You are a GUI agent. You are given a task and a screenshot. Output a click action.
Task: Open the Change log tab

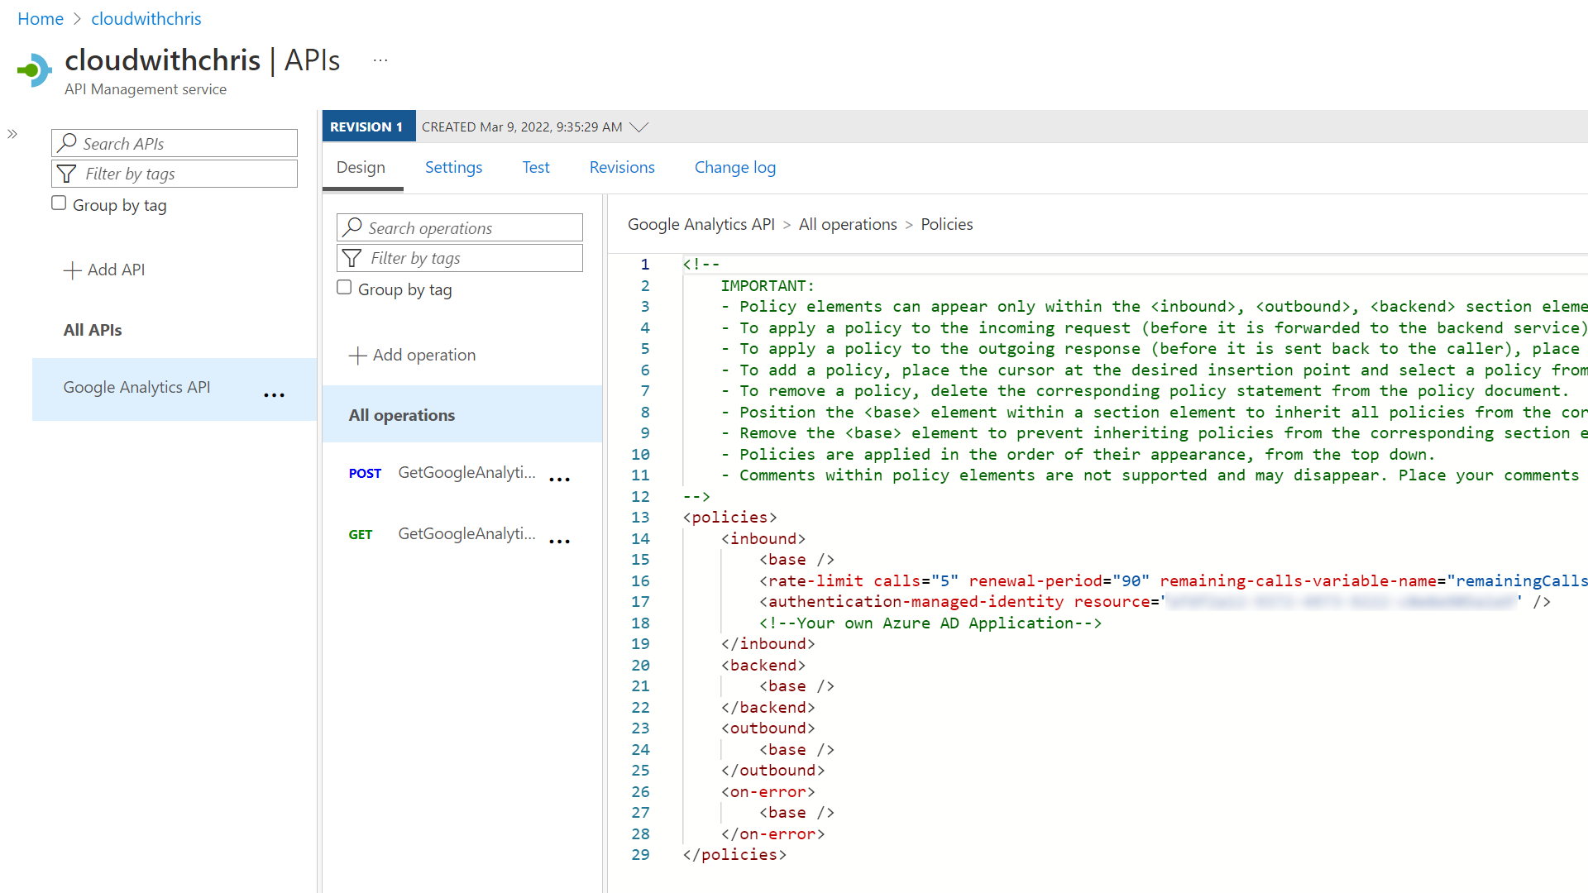tap(735, 167)
